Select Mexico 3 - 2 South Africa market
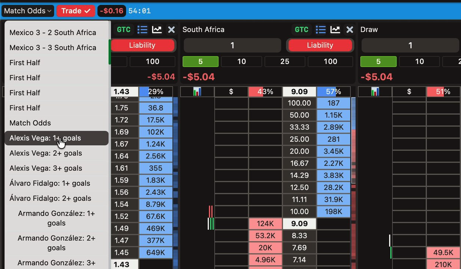 tap(57, 32)
